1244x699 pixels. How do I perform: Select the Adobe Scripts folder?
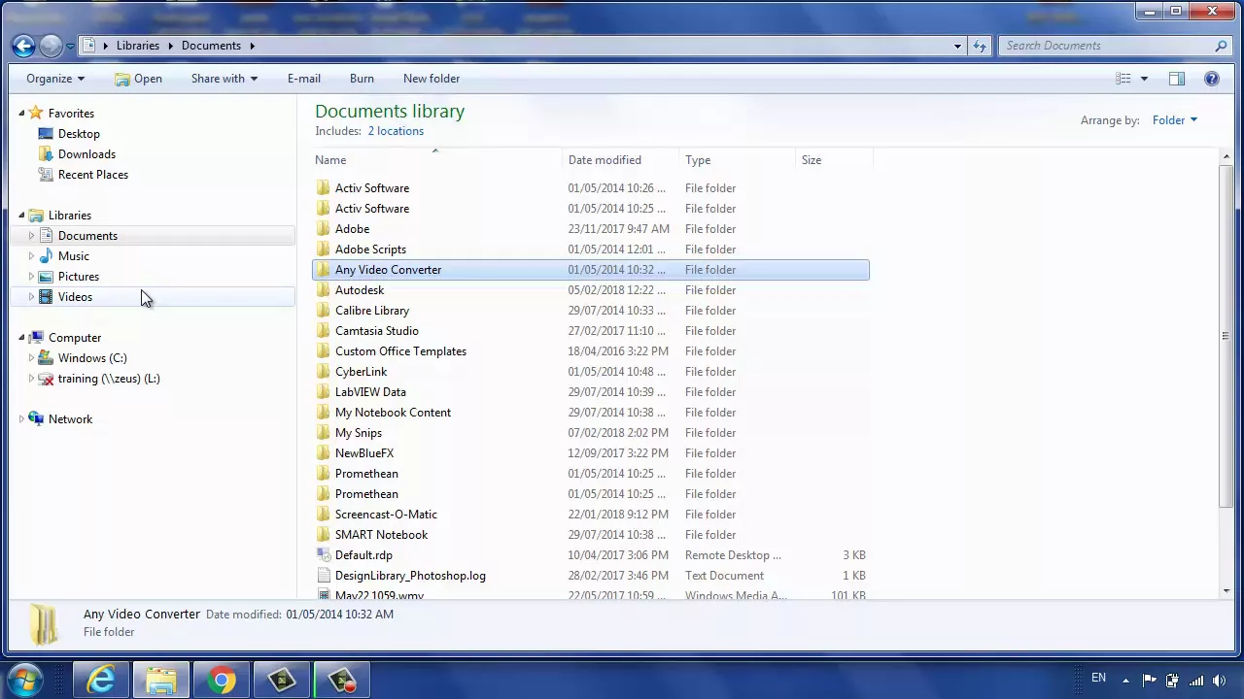click(x=370, y=250)
